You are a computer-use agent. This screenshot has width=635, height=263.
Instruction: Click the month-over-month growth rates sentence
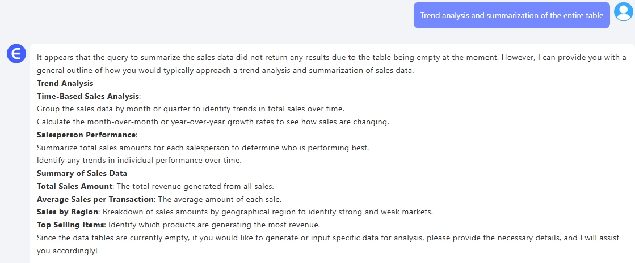pos(212,122)
